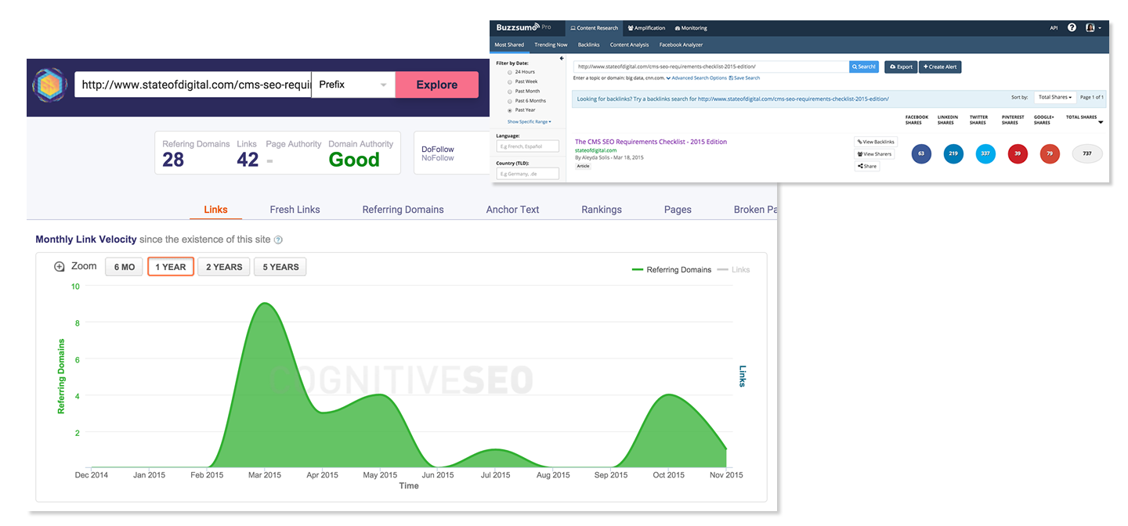Collapse Buzzsumo filter sidebar with arrow icon
This screenshot has width=1128, height=526.
[x=561, y=58]
